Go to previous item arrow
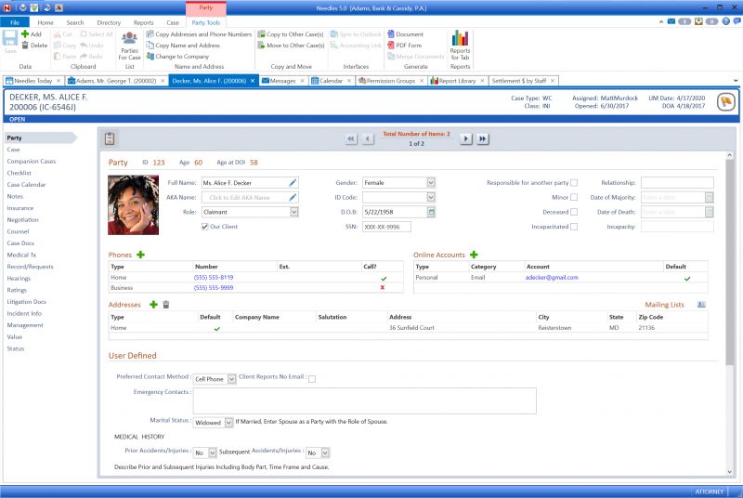743x498 pixels. [x=368, y=138]
